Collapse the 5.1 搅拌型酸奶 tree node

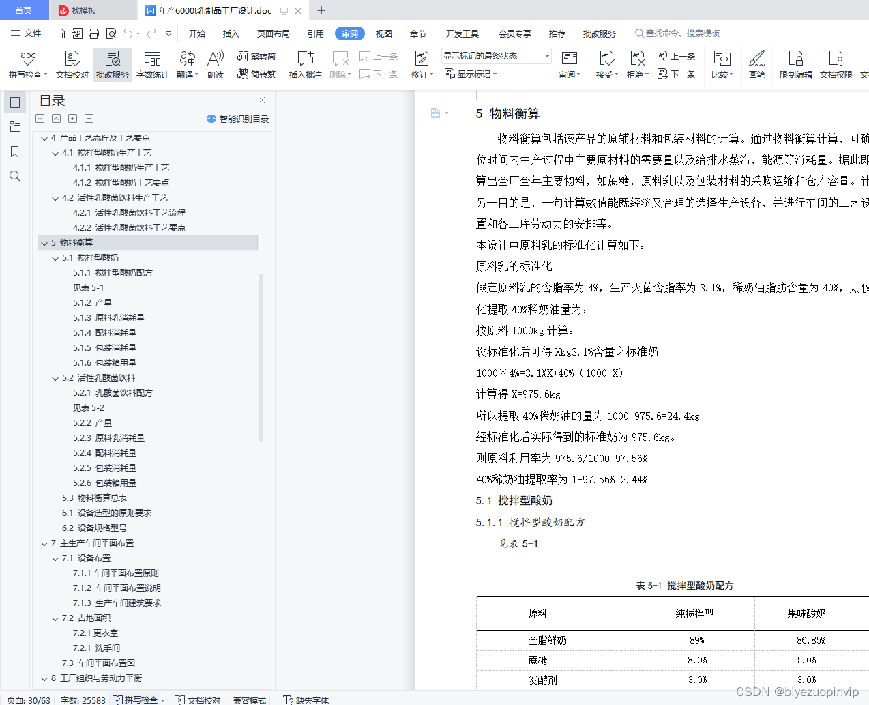[x=55, y=258]
